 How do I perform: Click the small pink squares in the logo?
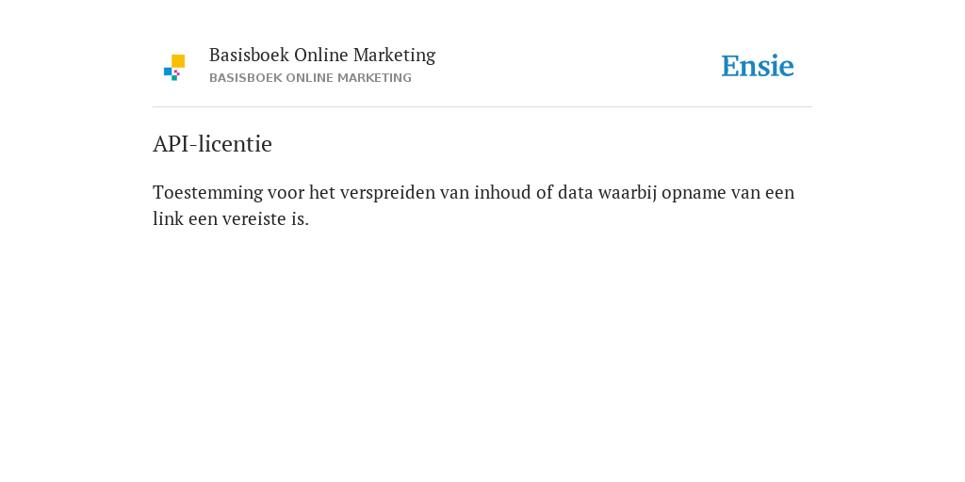tap(176, 72)
